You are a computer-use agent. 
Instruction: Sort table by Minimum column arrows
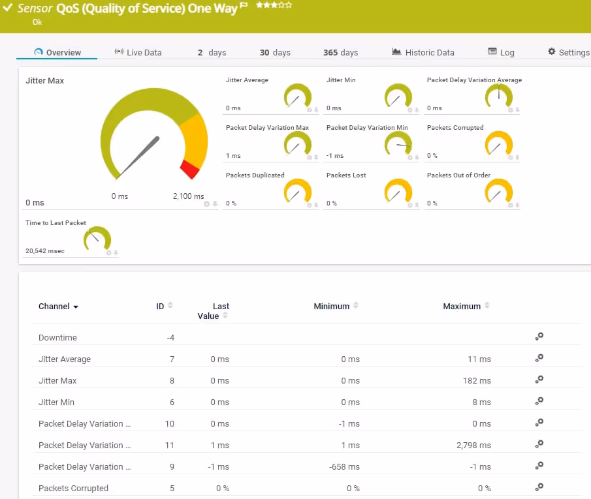pos(356,305)
